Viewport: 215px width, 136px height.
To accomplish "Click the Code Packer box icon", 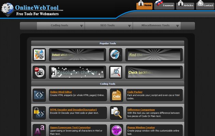I will (x=117, y=95).
